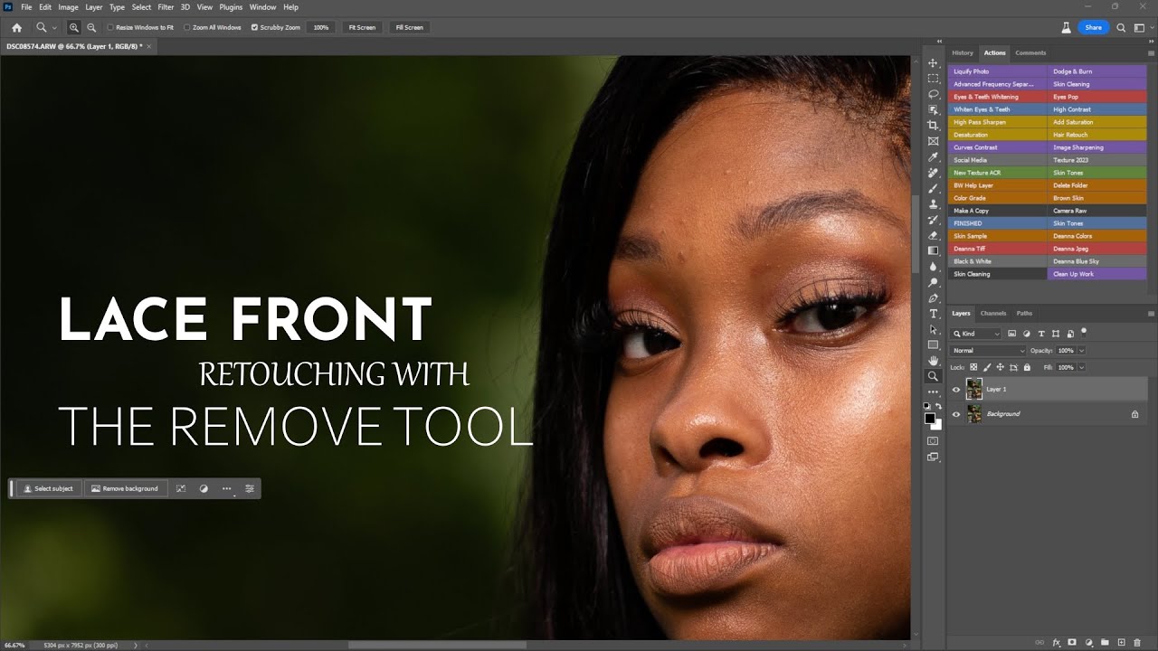Click the Remove background button
The width and height of the screenshot is (1158, 651).
125,488
